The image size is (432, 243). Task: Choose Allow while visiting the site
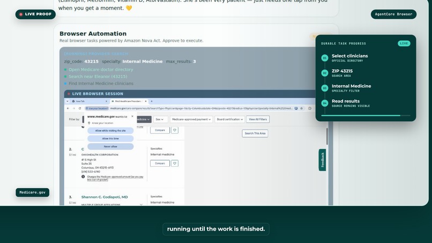tap(110, 131)
